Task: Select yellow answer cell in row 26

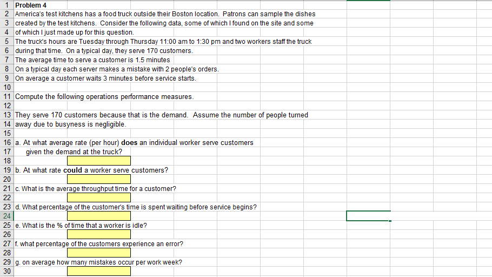Action: (99, 234)
